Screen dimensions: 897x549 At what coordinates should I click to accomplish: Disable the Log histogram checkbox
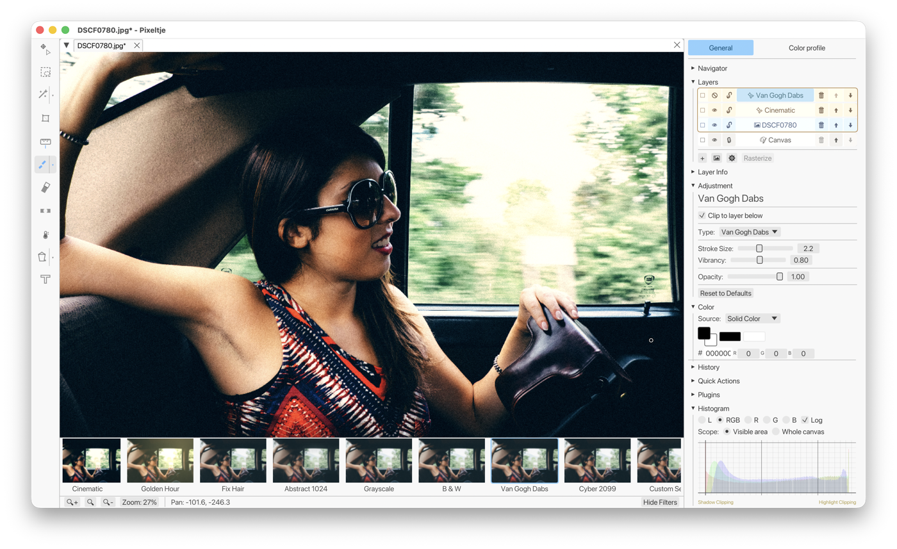click(x=805, y=420)
